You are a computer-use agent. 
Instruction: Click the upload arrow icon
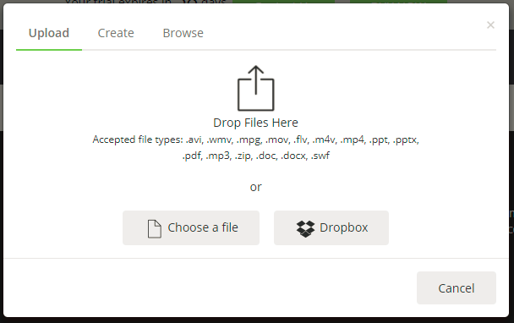[x=255, y=88]
